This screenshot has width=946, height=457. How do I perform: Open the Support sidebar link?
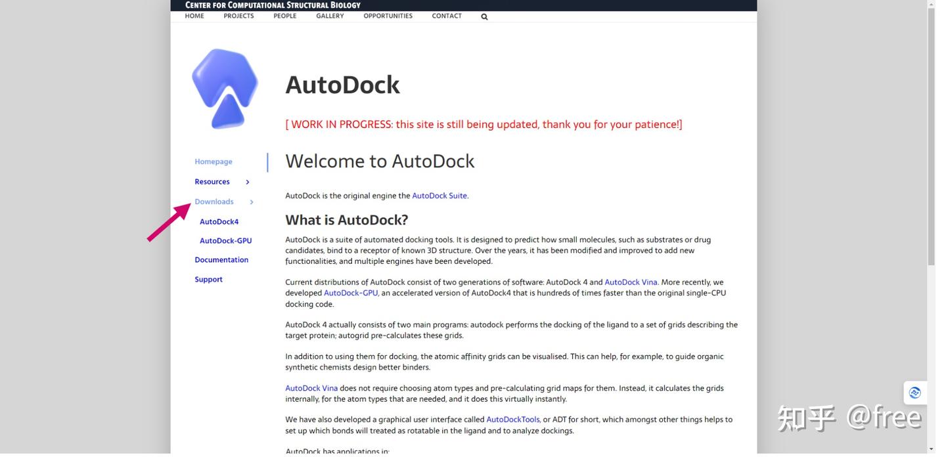pos(208,279)
